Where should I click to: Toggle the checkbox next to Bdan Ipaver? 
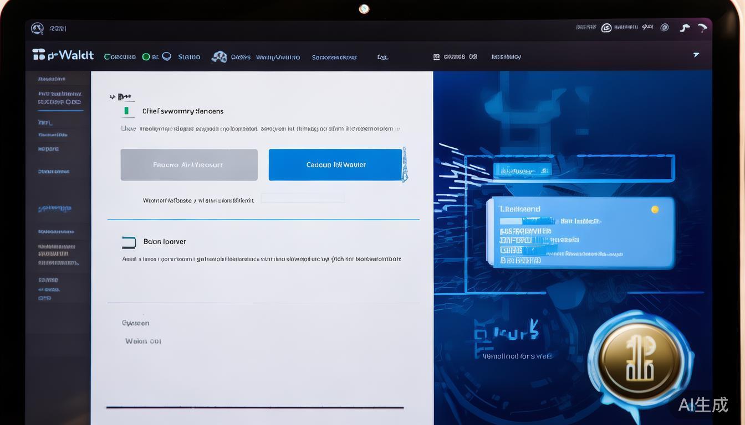pyautogui.click(x=129, y=242)
